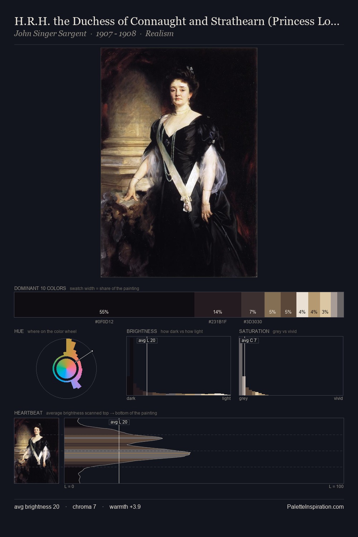Click the HEARTBEAT section heading

[x=28, y=413]
